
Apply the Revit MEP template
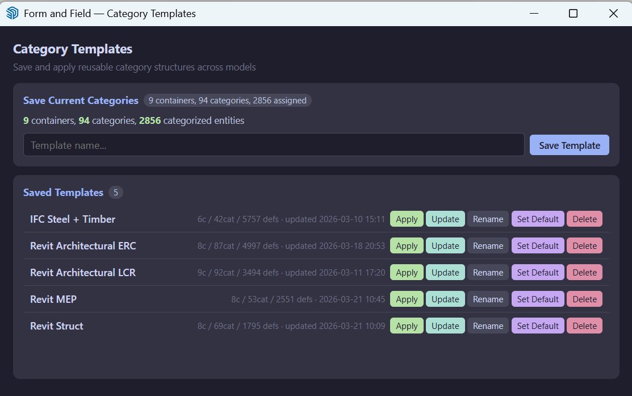(x=405, y=299)
